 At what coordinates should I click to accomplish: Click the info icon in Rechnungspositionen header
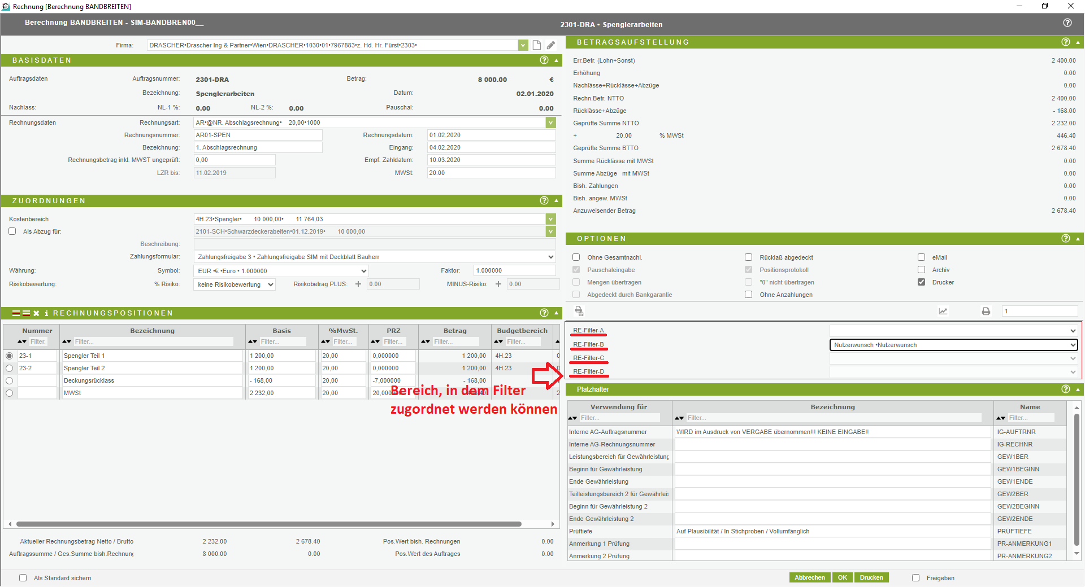point(46,313)
